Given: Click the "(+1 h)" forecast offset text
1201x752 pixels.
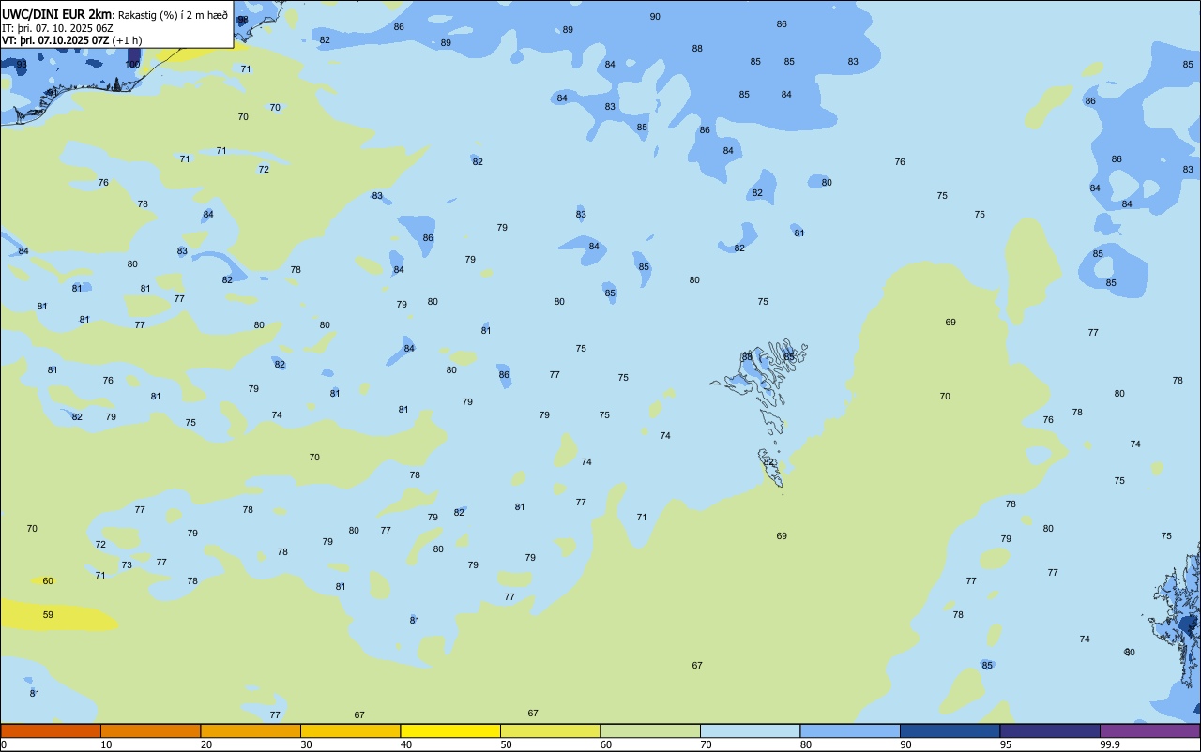Looking at the screenshot, I should tap(127, 40).
